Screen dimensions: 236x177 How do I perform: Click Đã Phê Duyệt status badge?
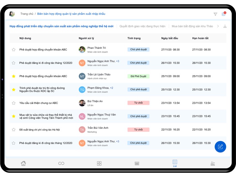139,76
